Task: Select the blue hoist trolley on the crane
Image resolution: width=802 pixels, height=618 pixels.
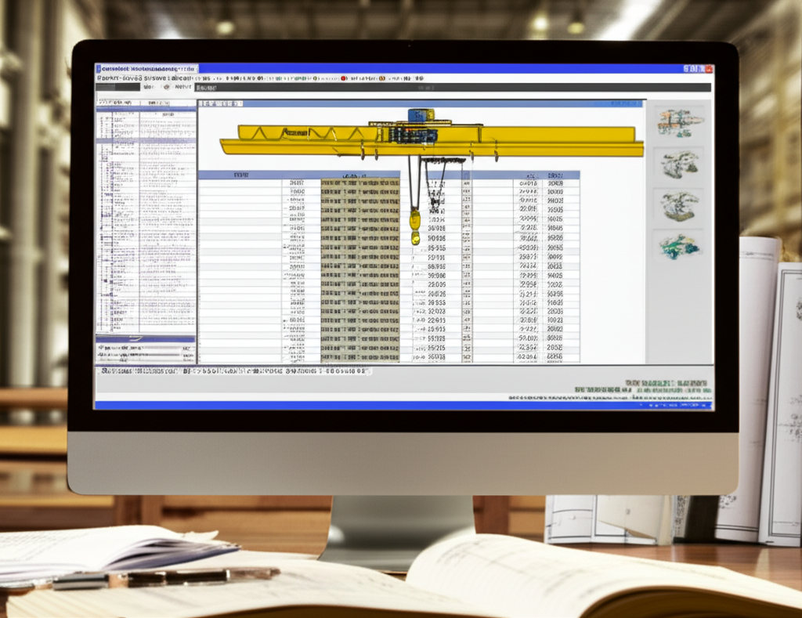Action: 421,115
